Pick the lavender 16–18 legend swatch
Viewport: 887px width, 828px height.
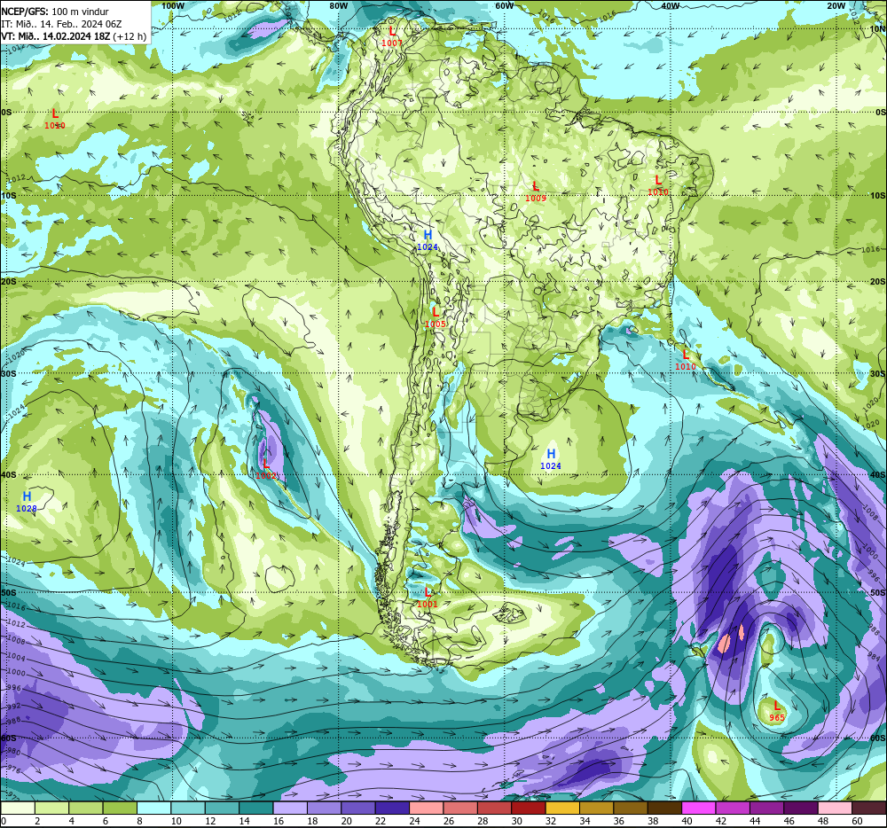[290, 808]
